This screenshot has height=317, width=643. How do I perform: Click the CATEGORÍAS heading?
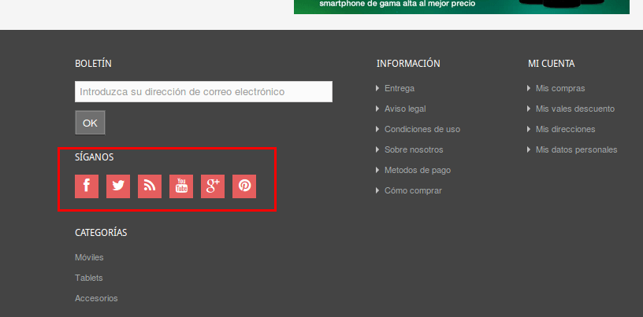tap(101, 233)
